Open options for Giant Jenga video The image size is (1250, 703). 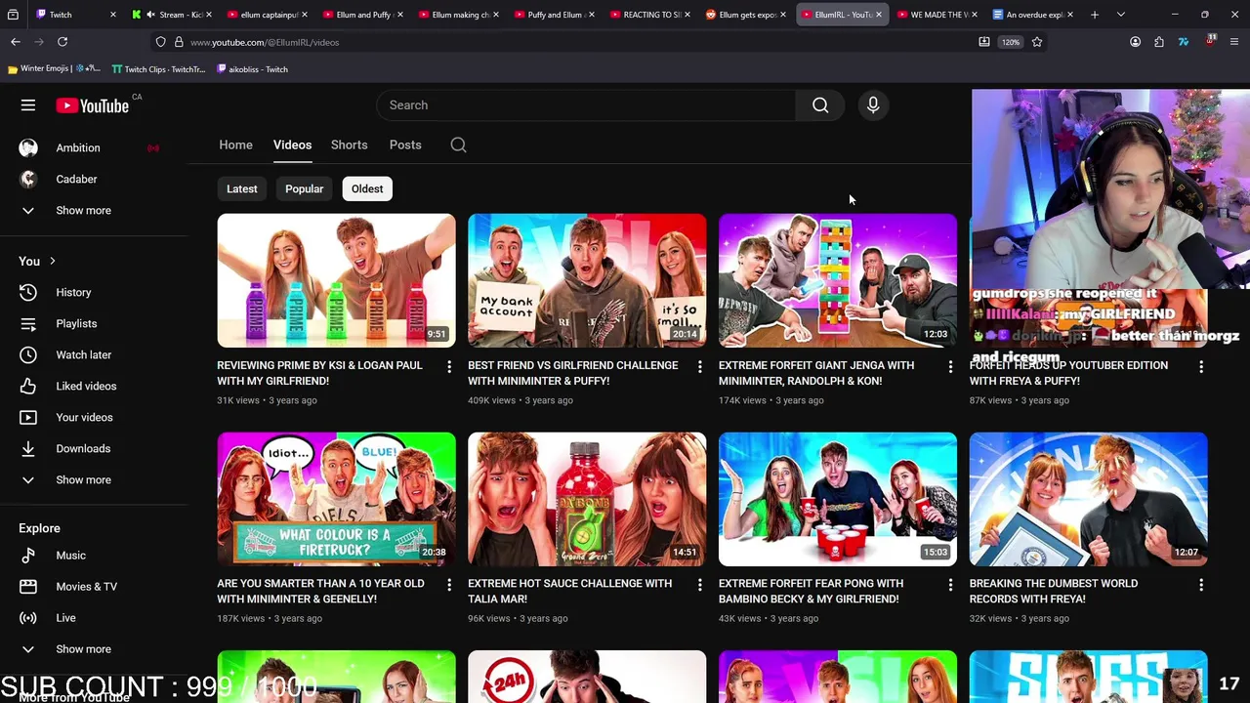point(950,366)
